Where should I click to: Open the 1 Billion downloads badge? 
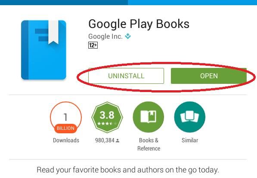(66, 117)
